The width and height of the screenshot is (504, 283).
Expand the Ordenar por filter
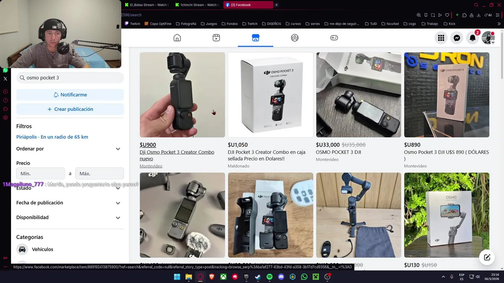click(x=70, y=149)
